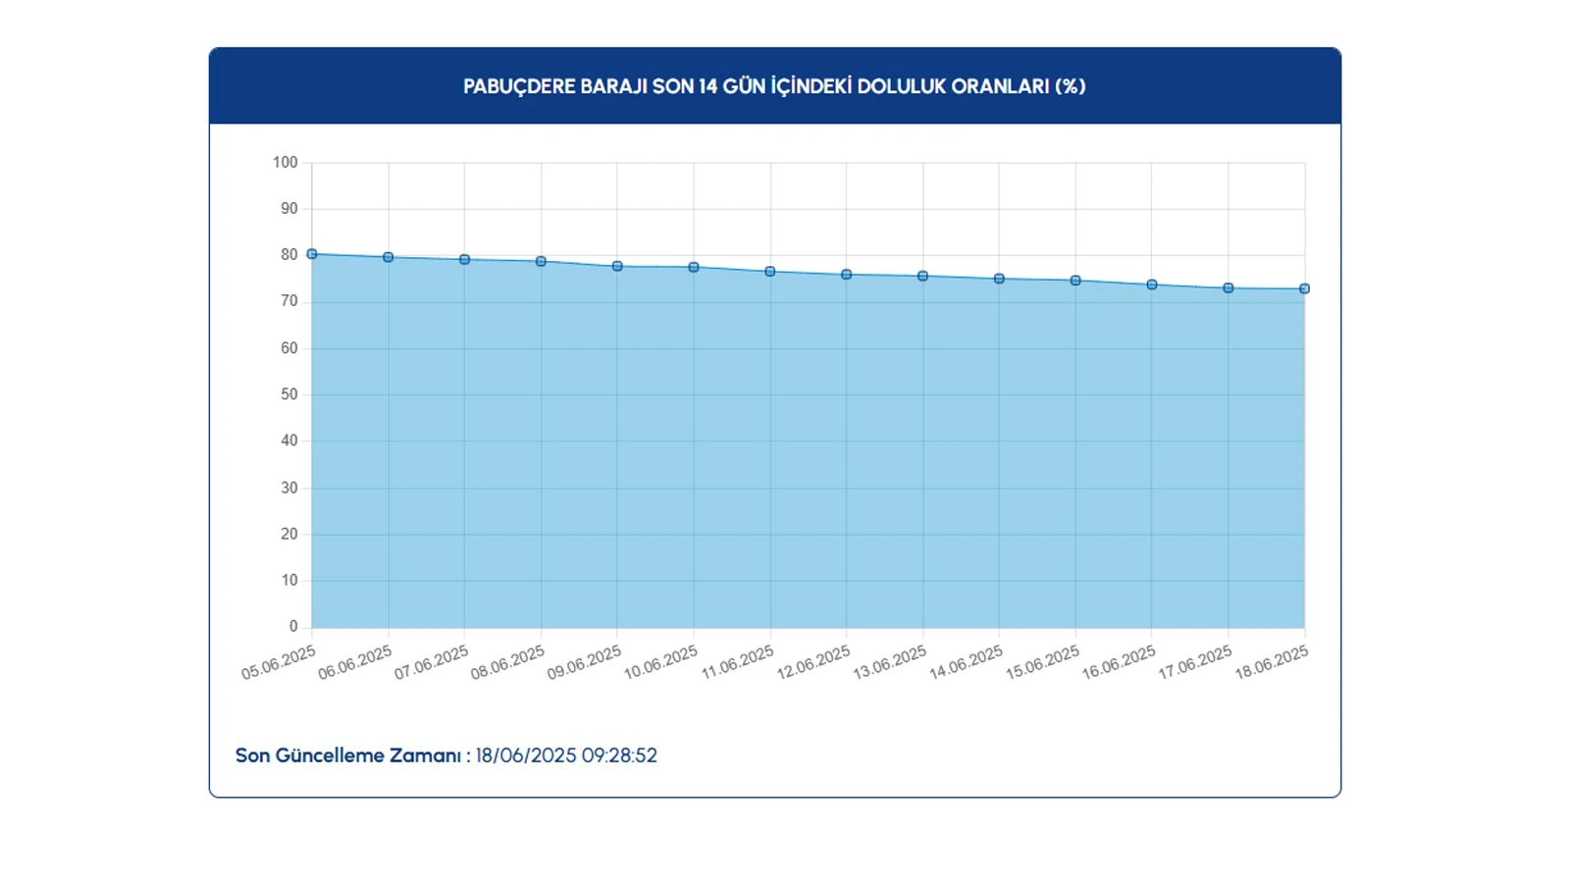This screenshot has height=883, width=1570.
Task: Select the data point for 09.06.2025
Action: pos(617,267)
